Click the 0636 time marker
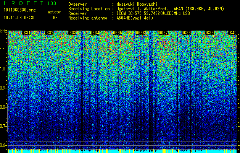240x153 pixels. [x=140, y=33]
